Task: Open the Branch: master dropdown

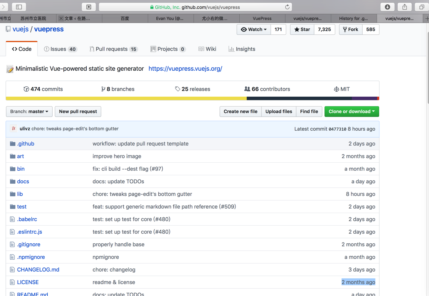Action: click(x=29, y=112)
